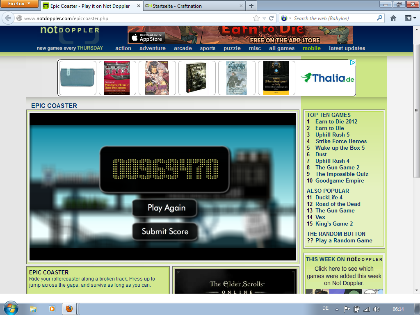
Task: Click the power plug tray icon
Action: pos(356,309)
